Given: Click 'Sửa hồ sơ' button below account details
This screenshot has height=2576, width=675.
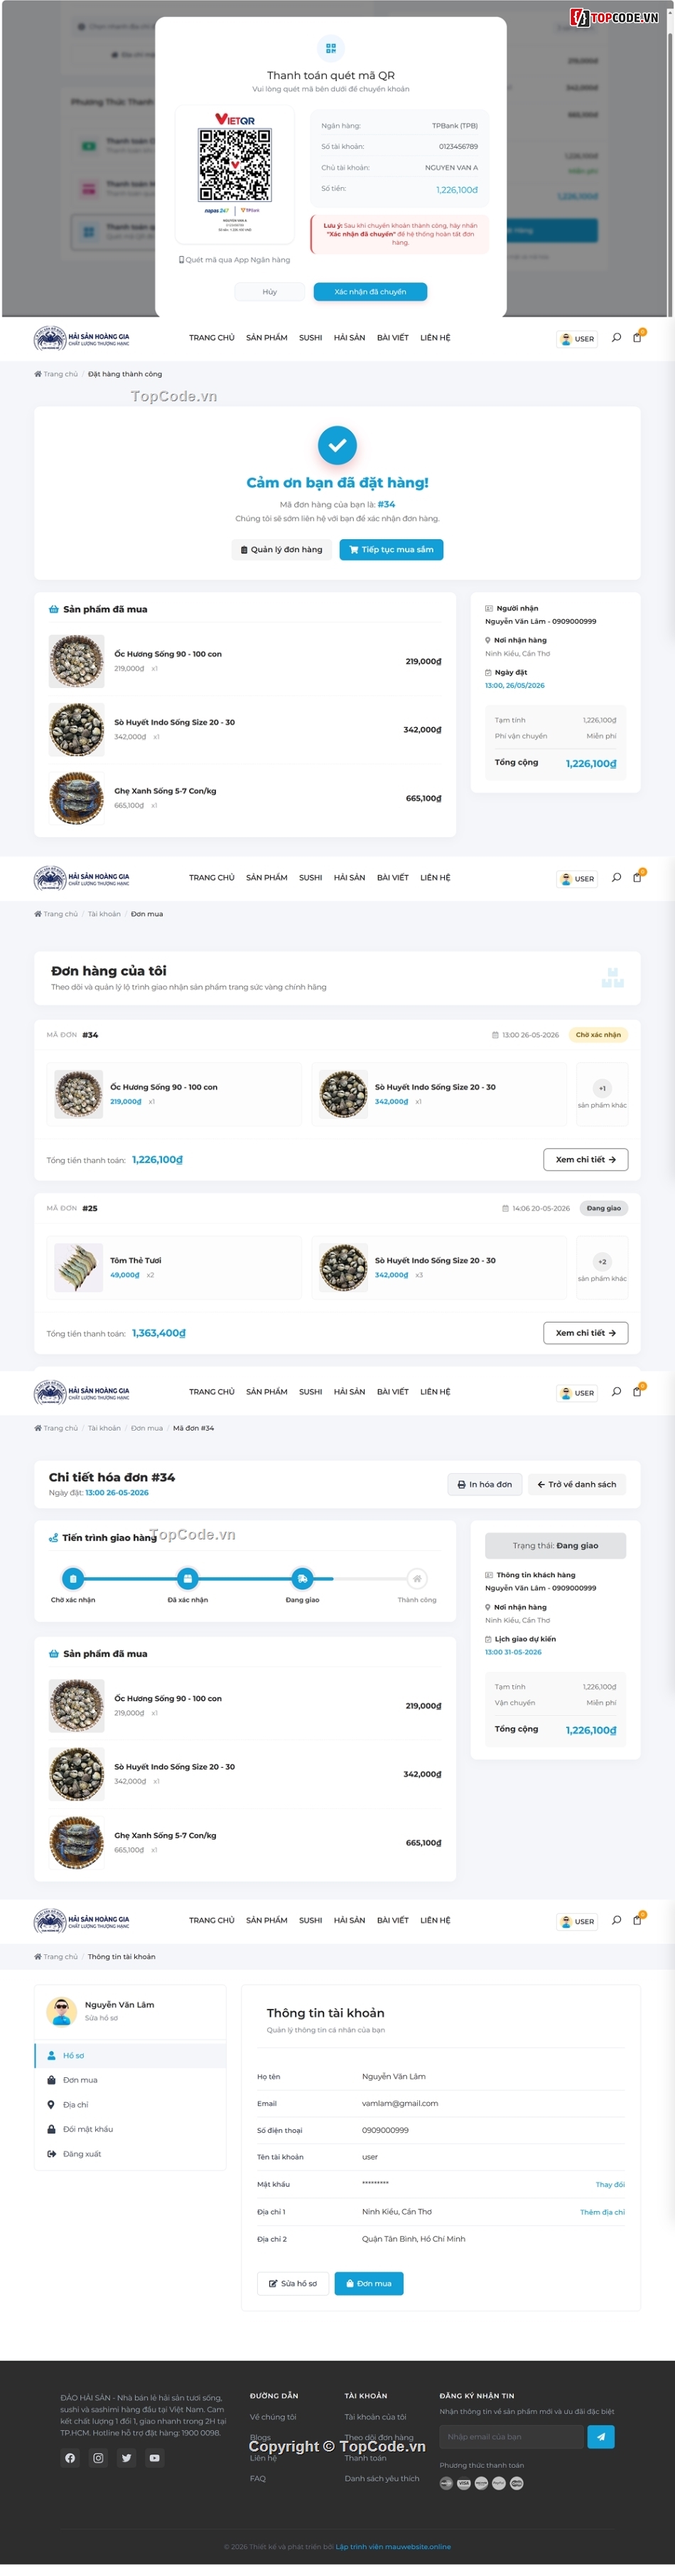Looking at the screenshot, I should (x=293, y=2284).
